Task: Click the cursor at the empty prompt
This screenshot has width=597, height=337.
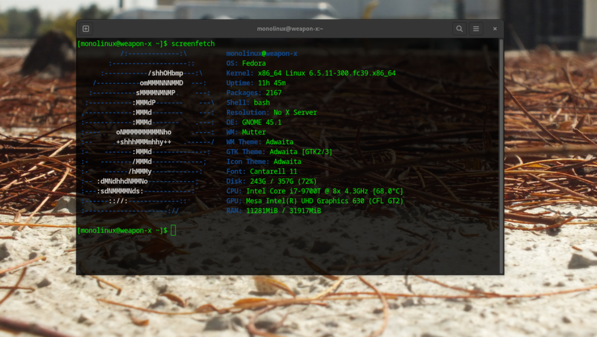Action: tap(173, 230)
